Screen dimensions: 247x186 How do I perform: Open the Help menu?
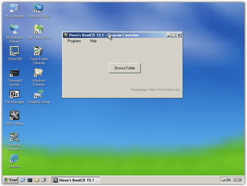(x=93, y=41)
